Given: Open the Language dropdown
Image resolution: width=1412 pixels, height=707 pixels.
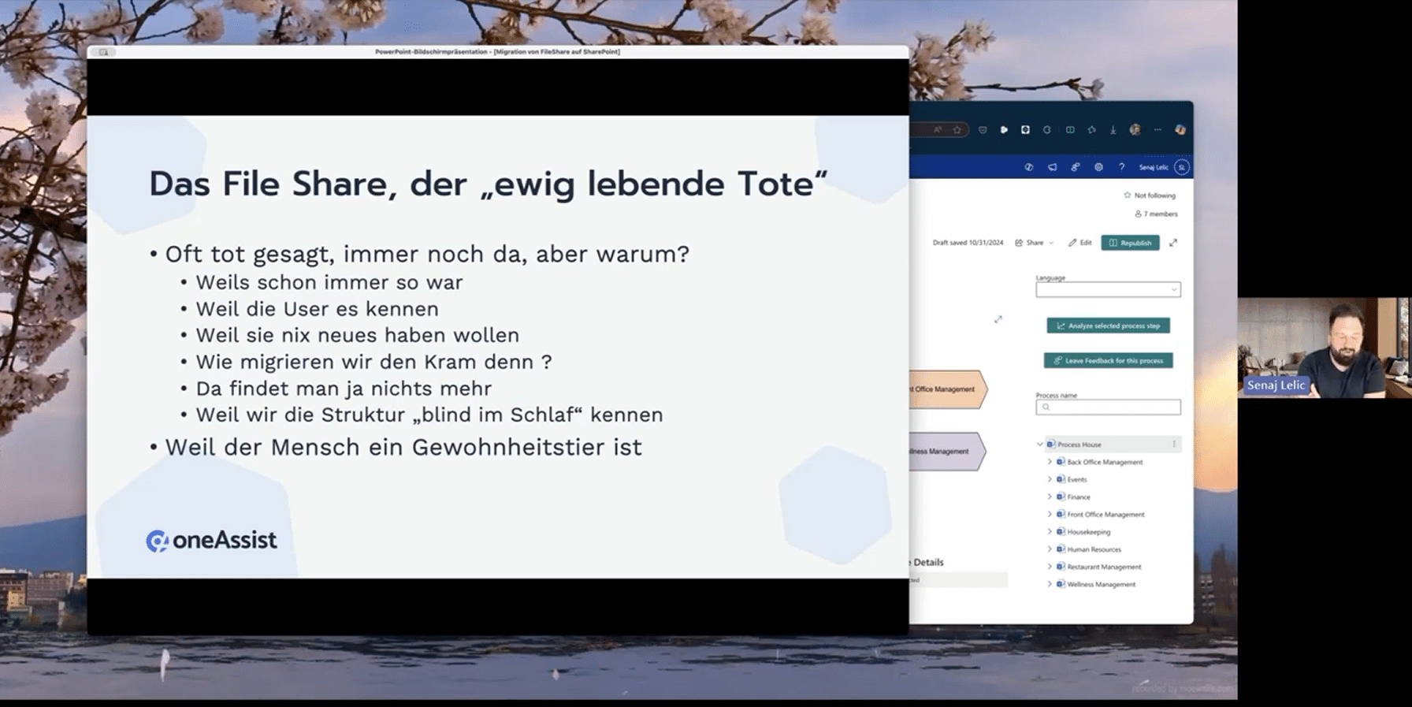Looking at the screenshot, I should coord(1108,290).
